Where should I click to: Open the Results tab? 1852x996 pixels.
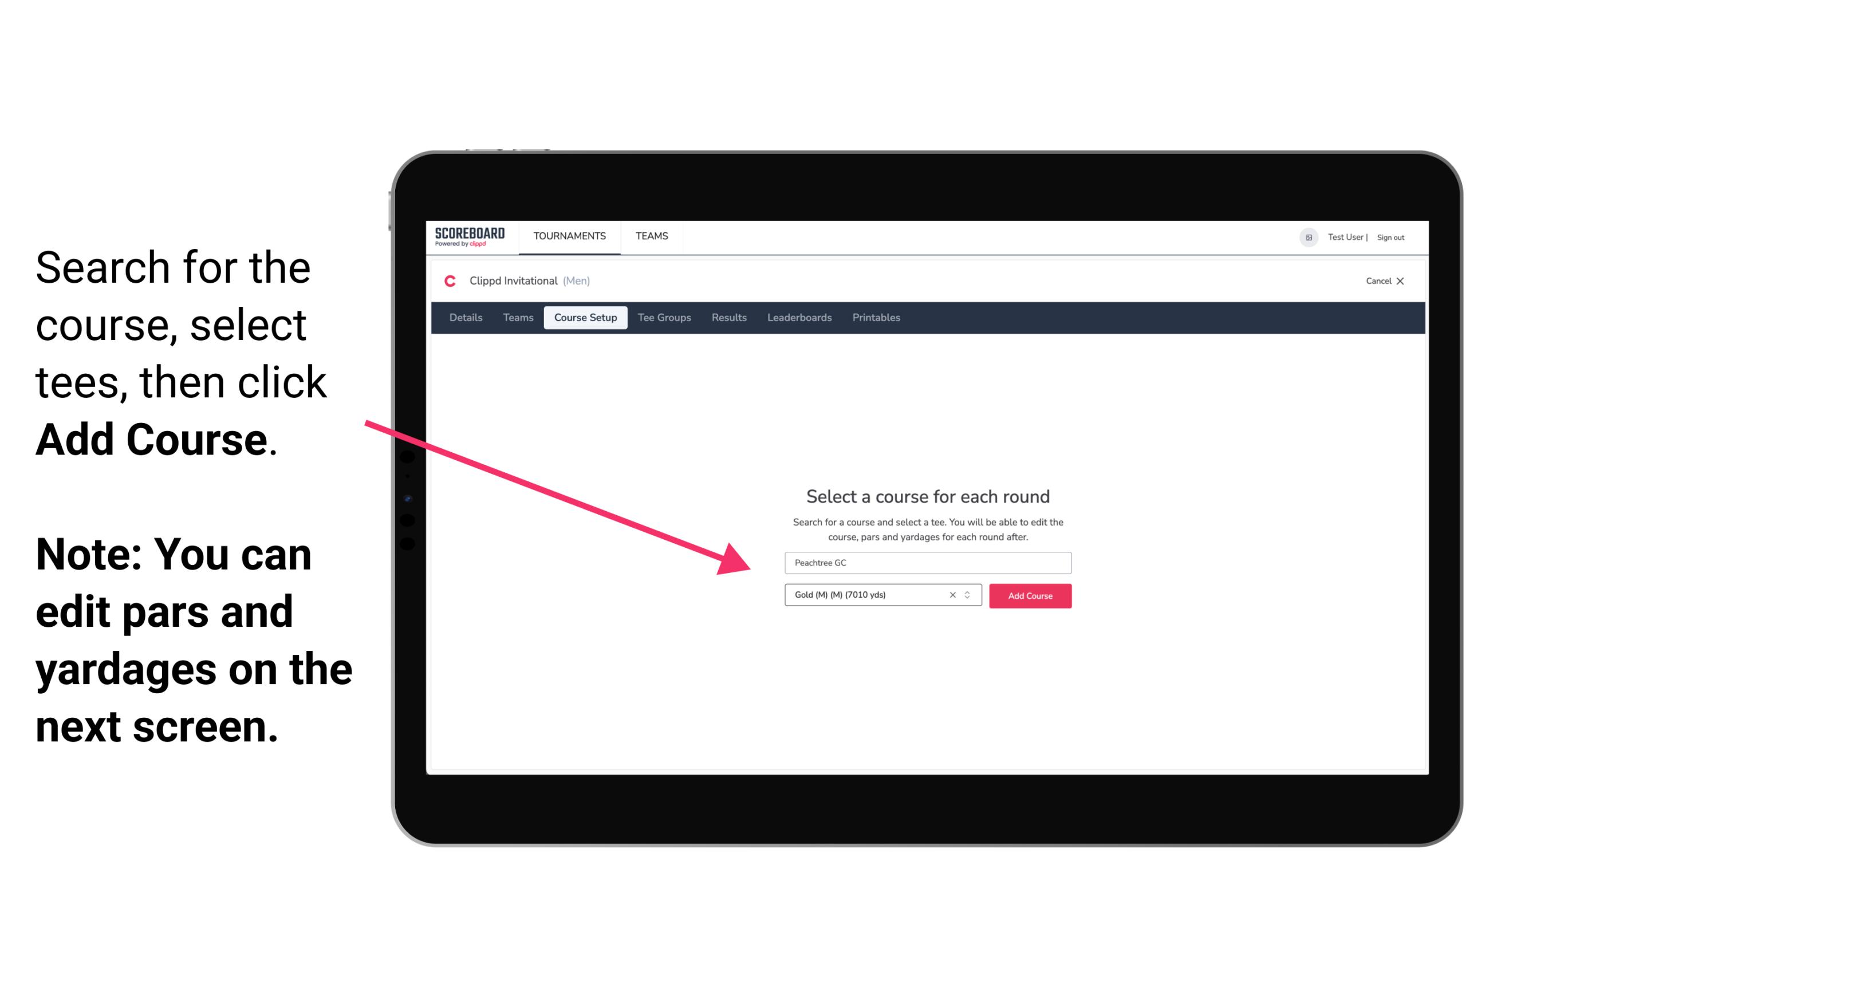tap(727, 318)
